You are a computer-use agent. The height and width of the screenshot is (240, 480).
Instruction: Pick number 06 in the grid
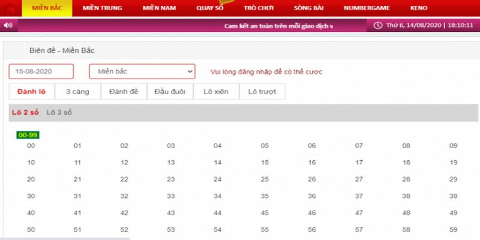point(311,146)
